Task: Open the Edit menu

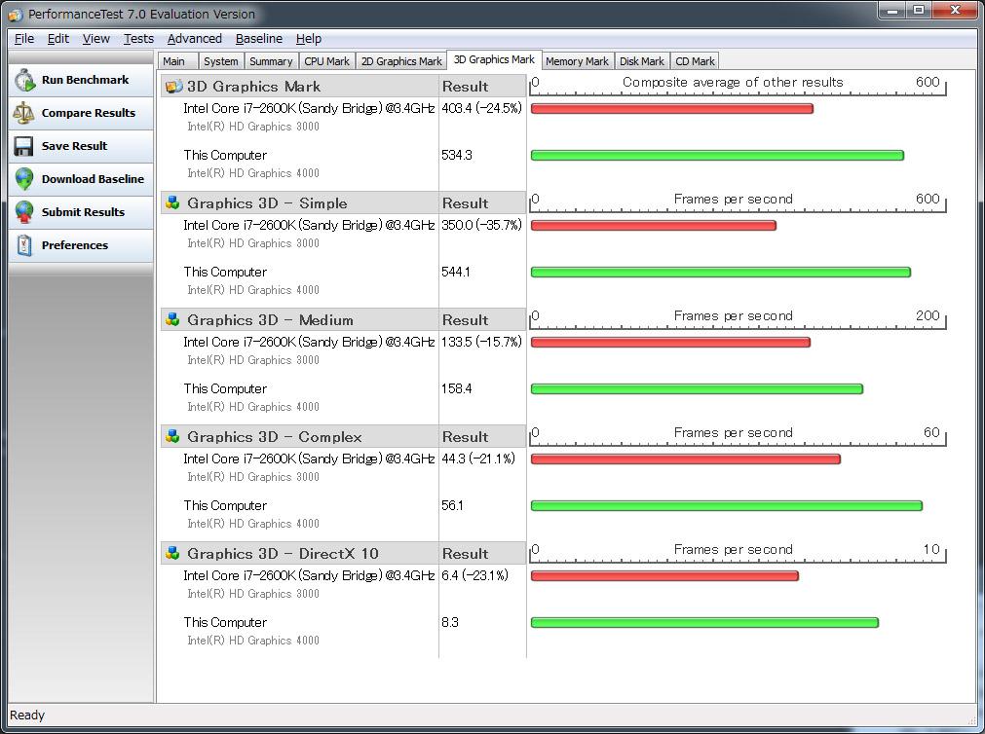Action: (x=57, y=39)
